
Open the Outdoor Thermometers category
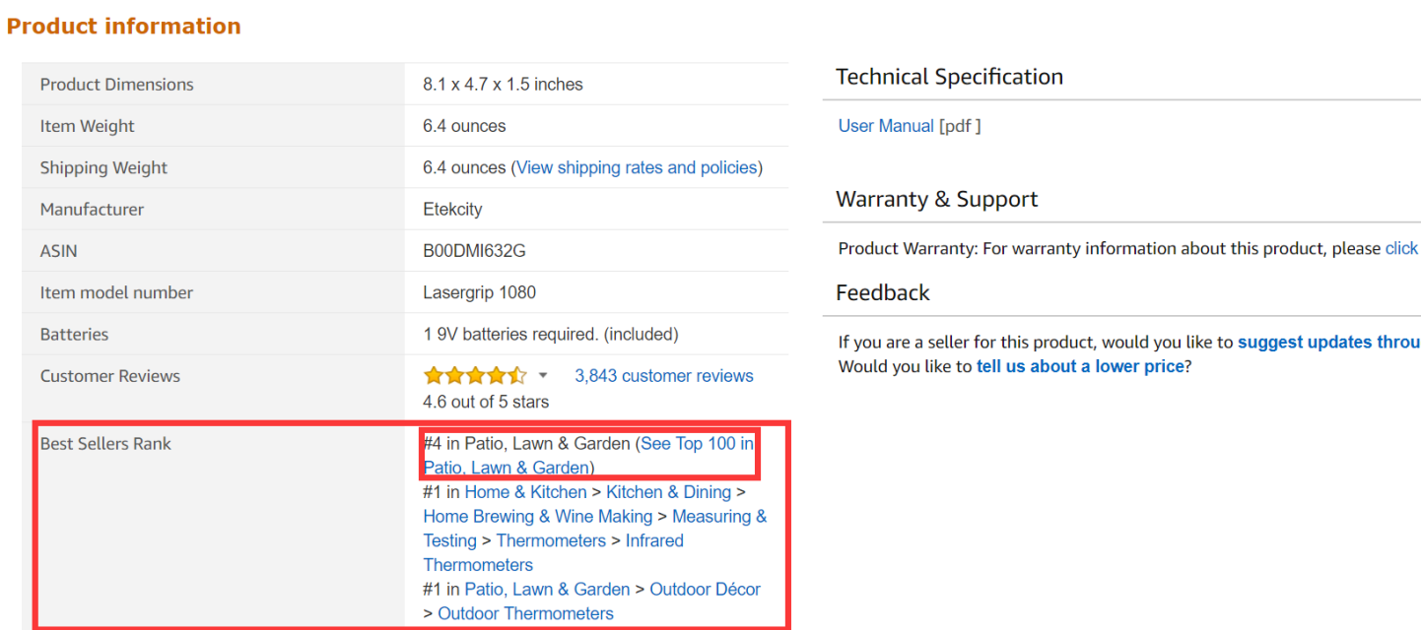525,612
